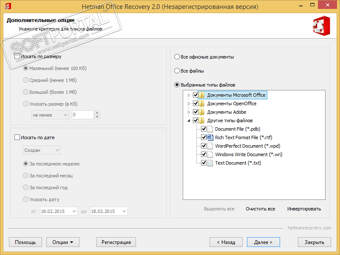Select the Text Document (*.txt) row label
This screenshot has width=340, height=255.
238,163
